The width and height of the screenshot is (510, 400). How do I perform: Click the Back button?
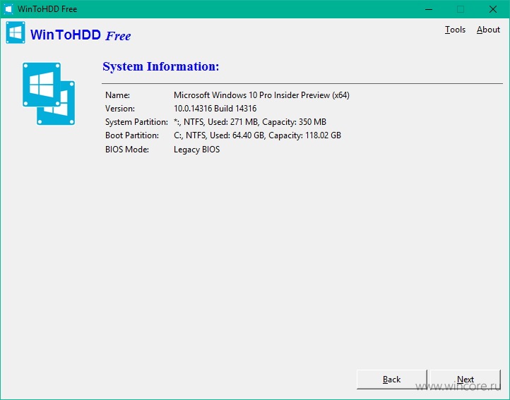[391, 380]
